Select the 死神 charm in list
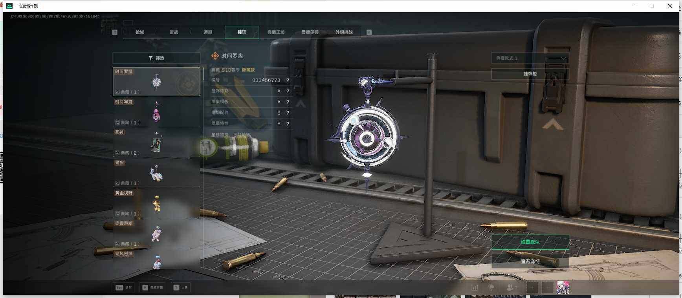682x298 pixels. tap(156, 143)
